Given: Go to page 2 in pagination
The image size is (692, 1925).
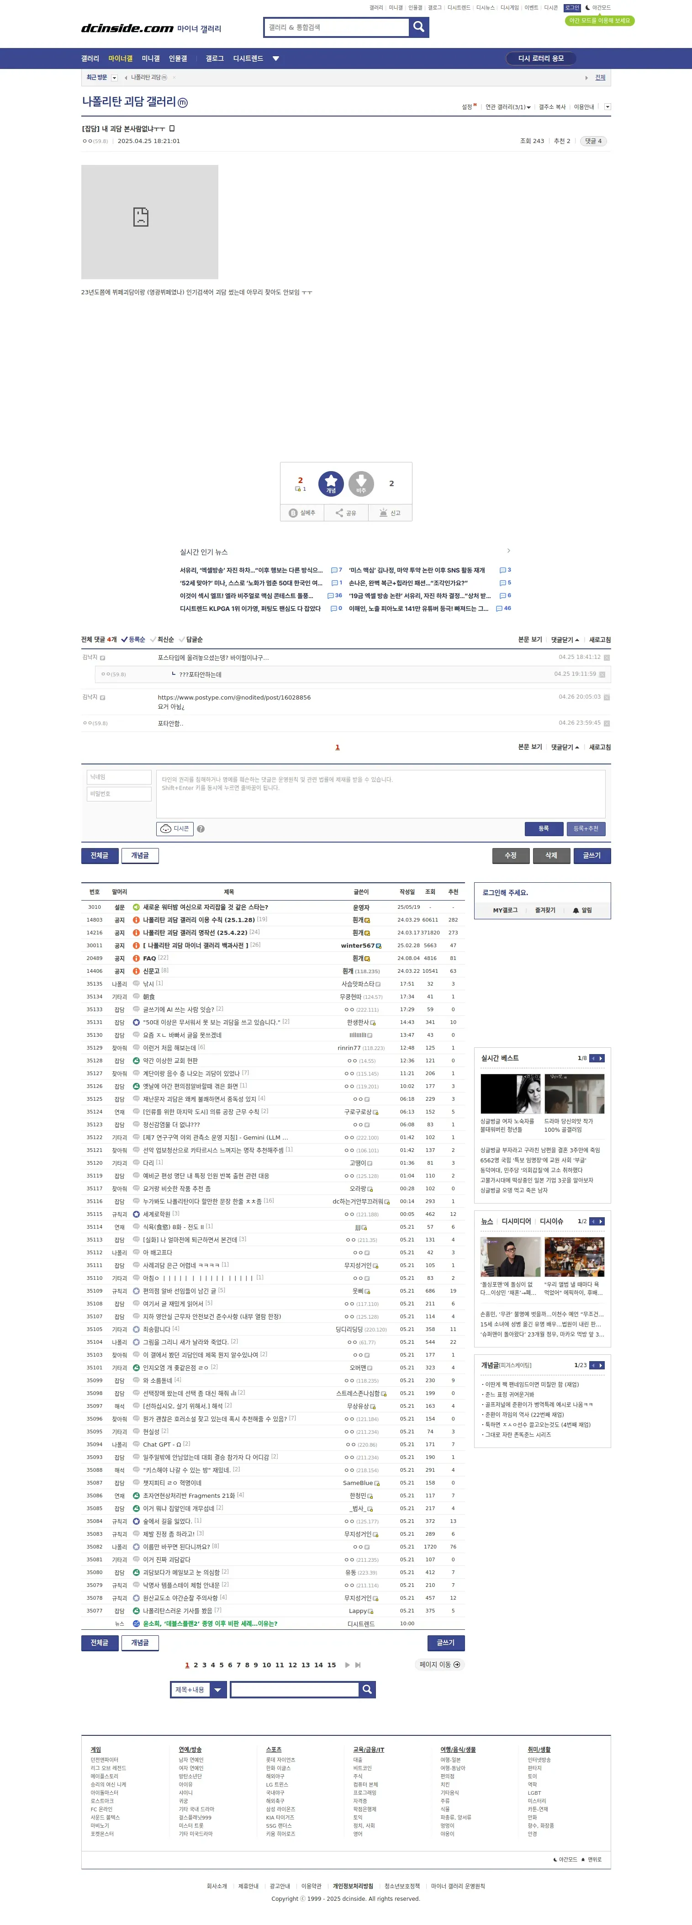Looking at the screenshot, I should [x=196, y=1665].
